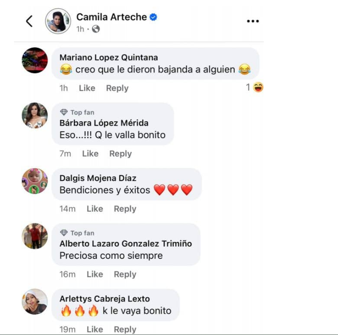The image size is (338, 335).
Task: Open the laughing reaction count on Mariano's comment
Action: click(255, 87)
